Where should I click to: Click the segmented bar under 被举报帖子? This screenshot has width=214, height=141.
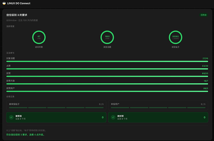[56, 108]
